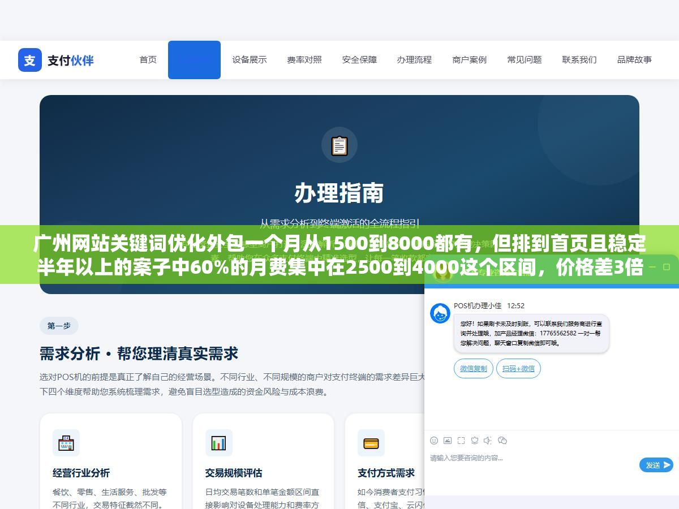Click the 交易规模评估 chart icon
679x509 pixels.
(x=218, y=443)
